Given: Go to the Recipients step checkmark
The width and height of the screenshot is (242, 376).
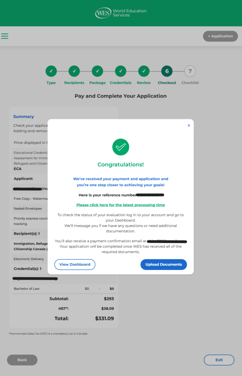Looking at the screenshot, I should (x=74, y=71).
